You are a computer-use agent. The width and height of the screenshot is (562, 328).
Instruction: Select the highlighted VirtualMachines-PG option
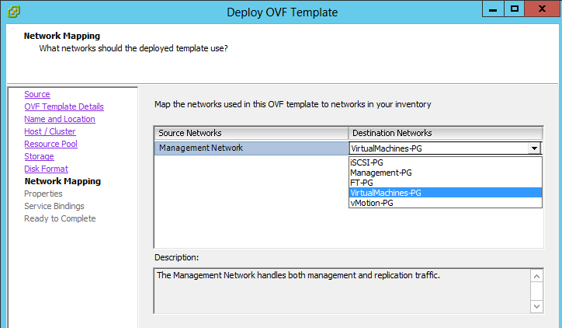[386, 193]
